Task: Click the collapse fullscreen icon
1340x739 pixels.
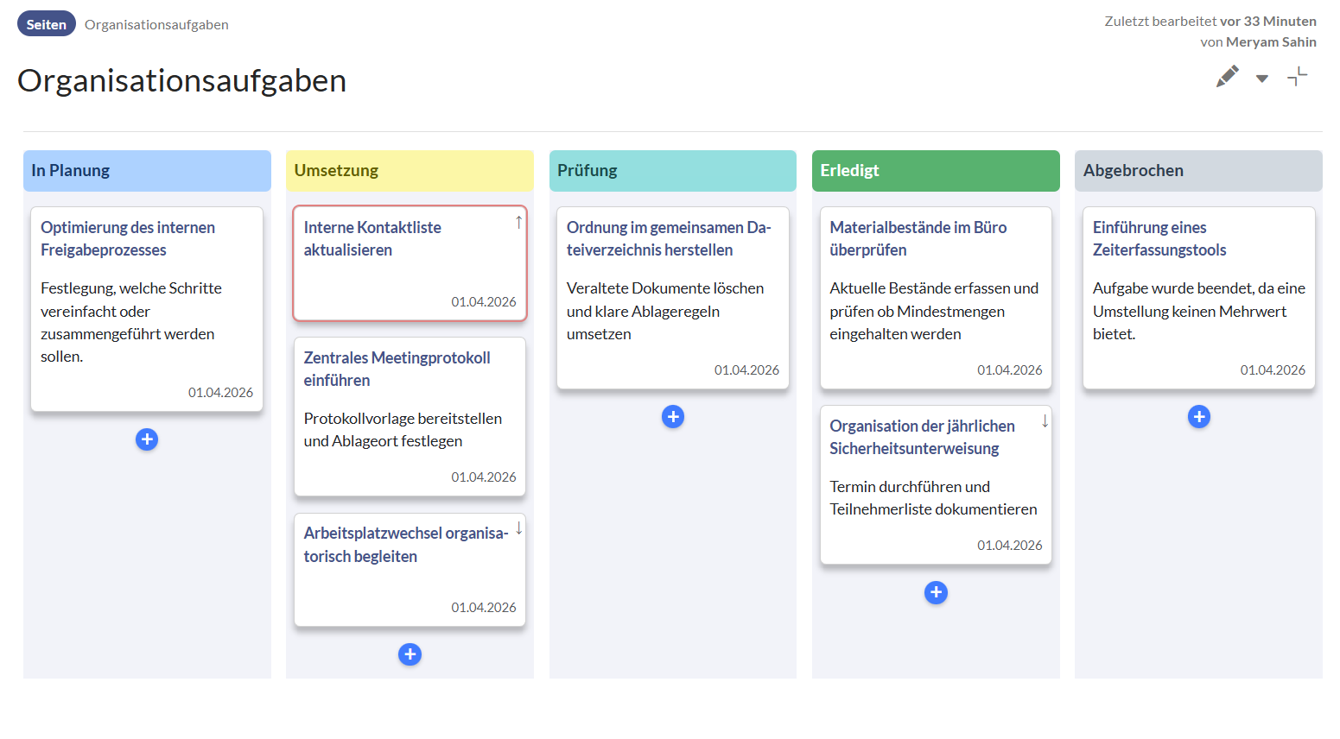Action: pyautogui.click(x=1297, y=77)
